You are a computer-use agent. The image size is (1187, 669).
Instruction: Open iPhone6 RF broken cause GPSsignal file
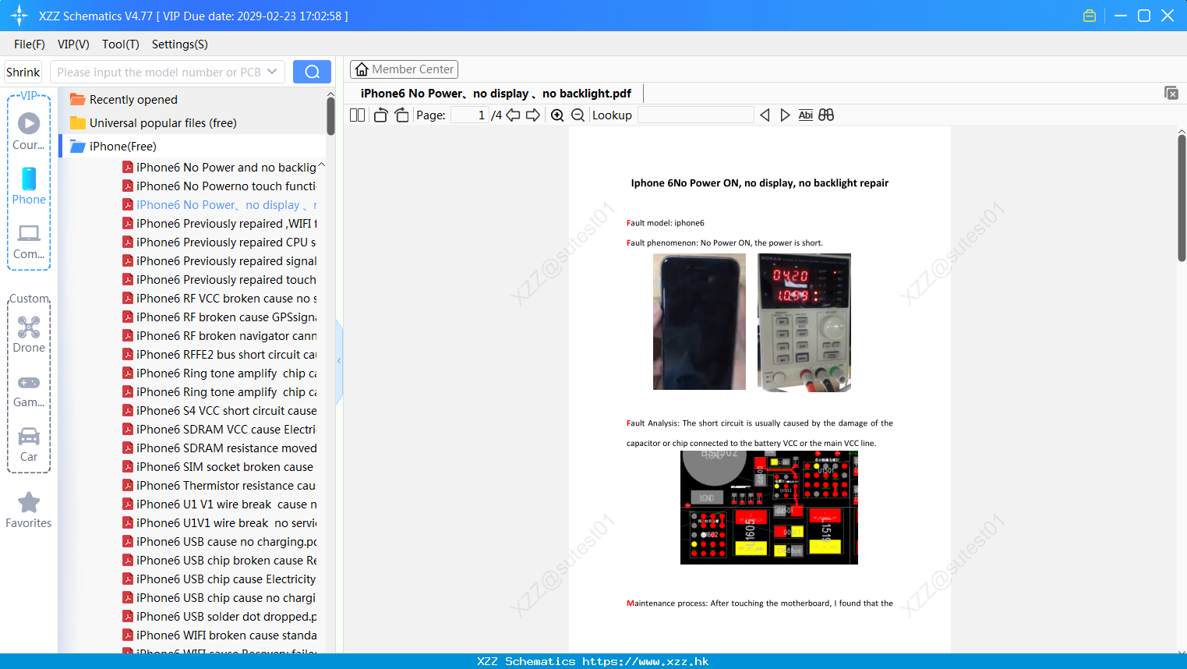point(219,317)
